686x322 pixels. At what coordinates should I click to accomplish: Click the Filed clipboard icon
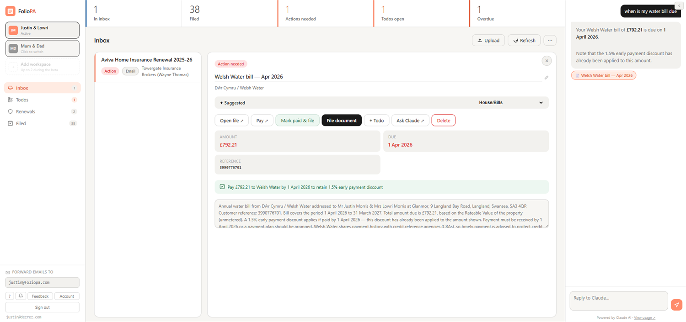pyautogui.click(x=11, y=123)
